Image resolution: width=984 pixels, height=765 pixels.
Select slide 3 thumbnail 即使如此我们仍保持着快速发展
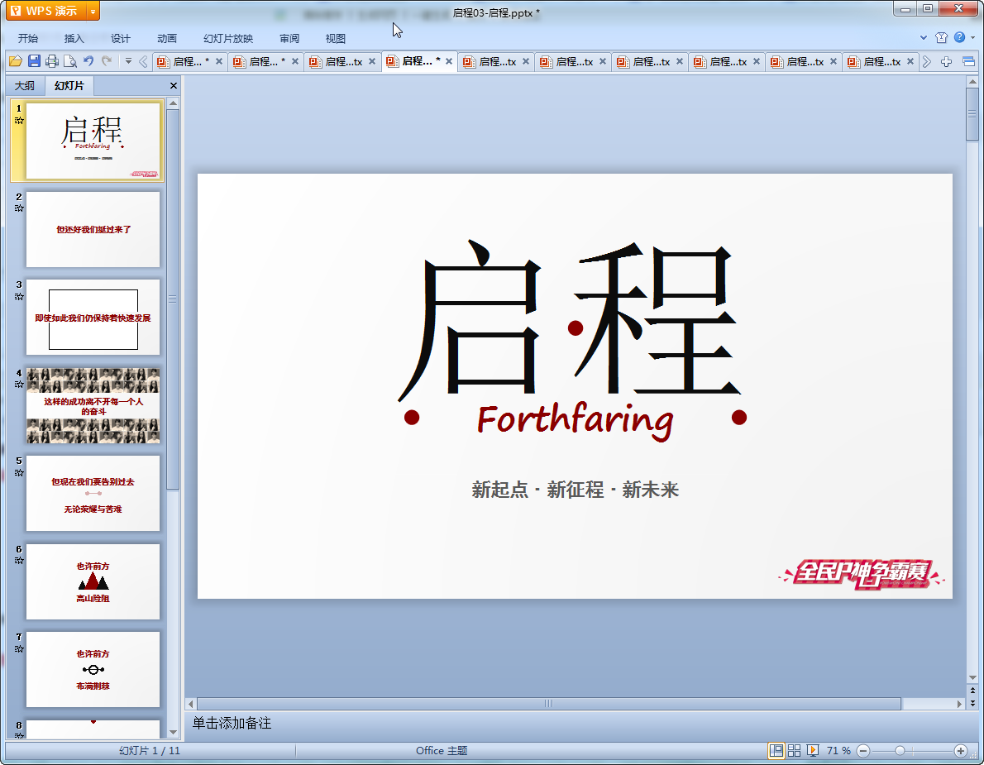[x=93, y=318]
